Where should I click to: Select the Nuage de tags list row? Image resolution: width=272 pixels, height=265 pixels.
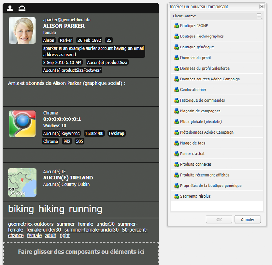217,143
